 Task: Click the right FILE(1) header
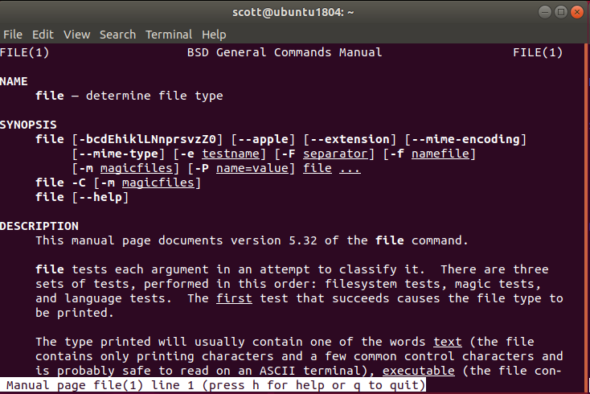538,52
